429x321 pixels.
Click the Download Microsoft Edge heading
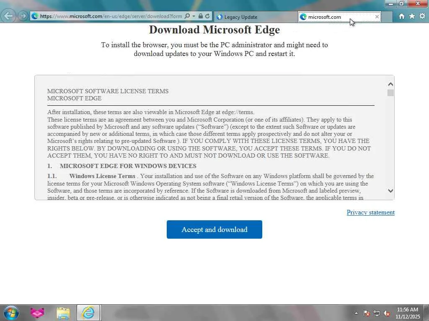214,30
